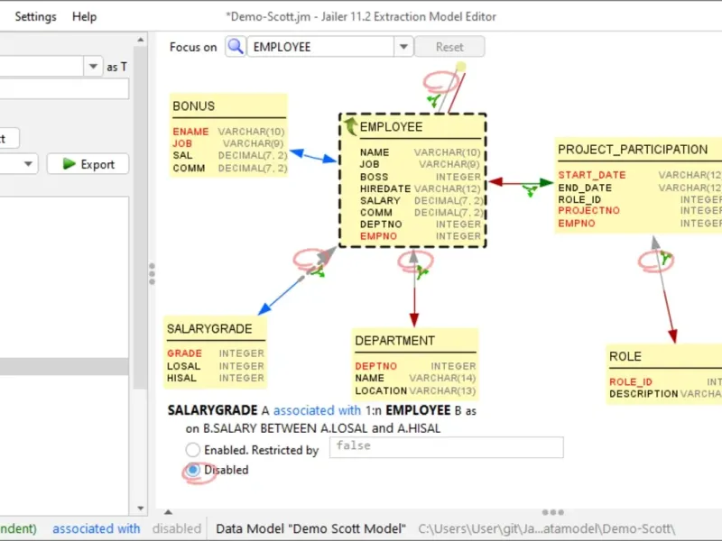Click green fork icon on DEPARTMENT association

tap(421, 272)
